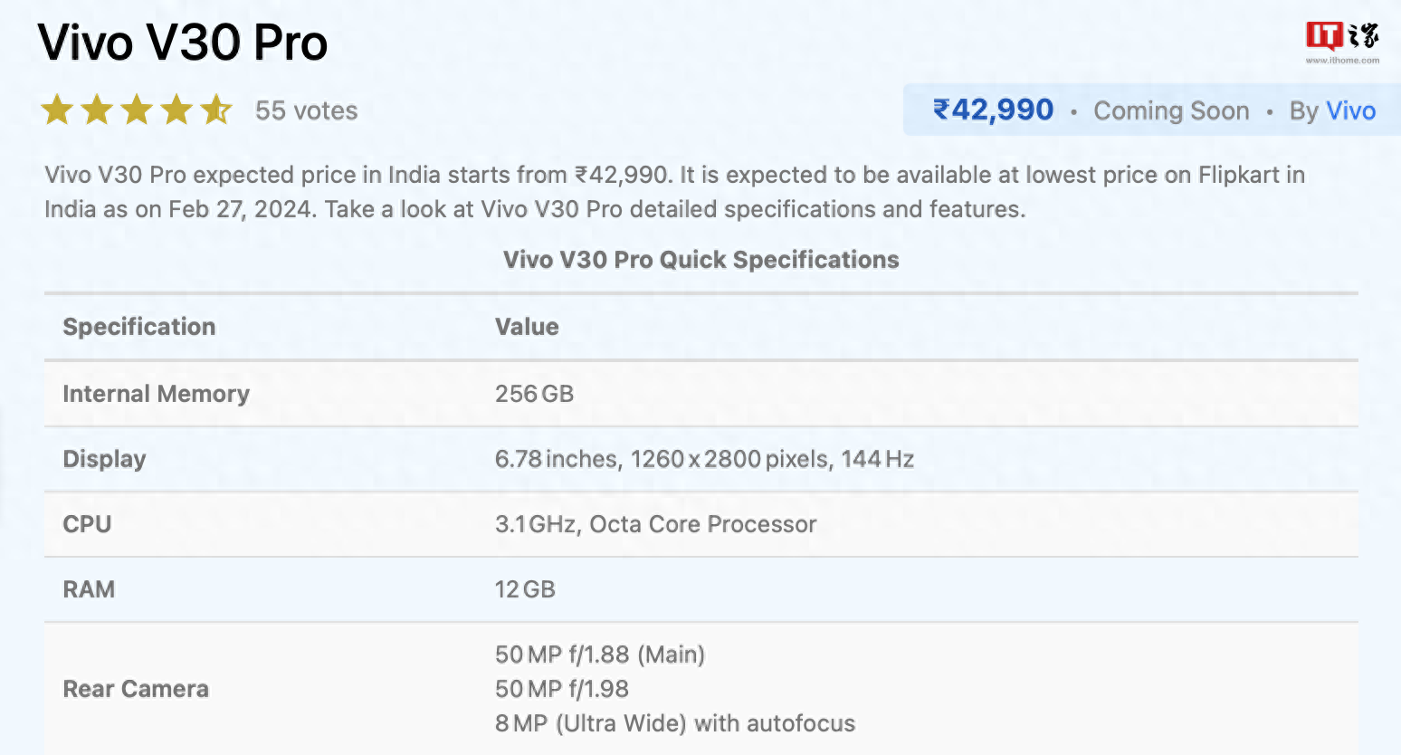Image resolution: width=1401 pixels, height=755 pixels.
Task: Select the Rear Camera specification label
Action: coord(136,689)
